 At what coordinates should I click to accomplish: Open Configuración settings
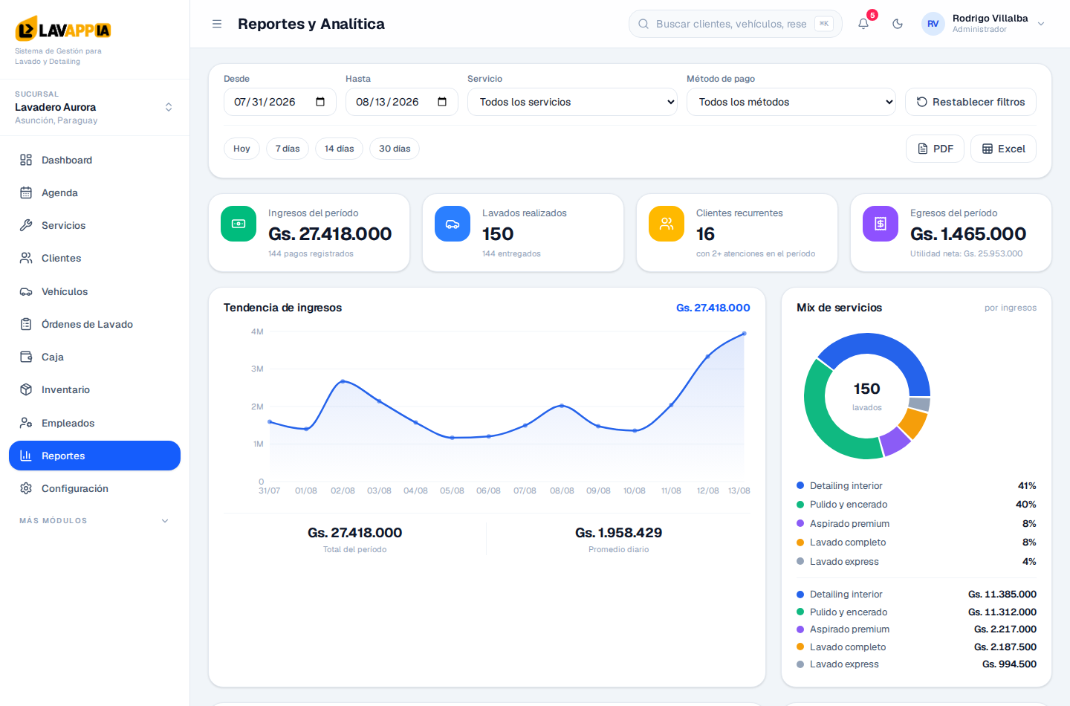94,488
